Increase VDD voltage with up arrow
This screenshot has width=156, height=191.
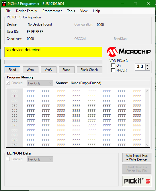click(x=147, y=65)
